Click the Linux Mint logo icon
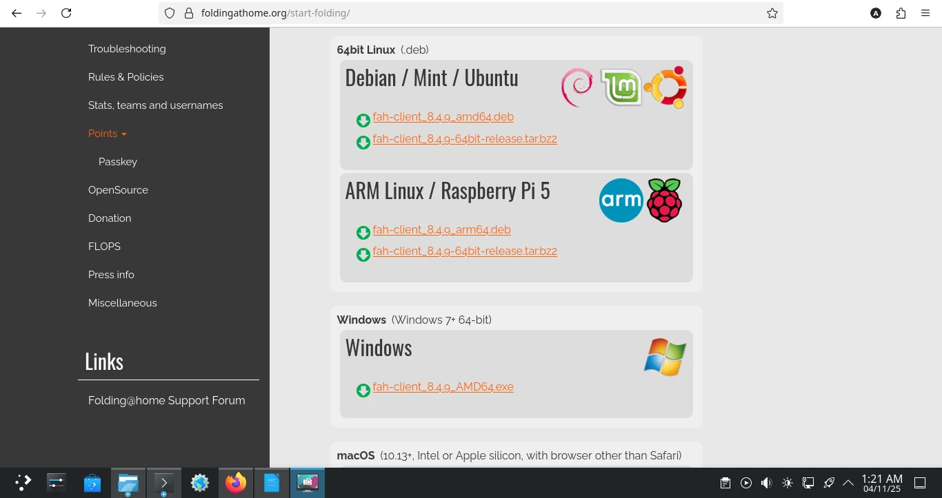The width and height of the screenshot is (942, 498). (621, 86)
